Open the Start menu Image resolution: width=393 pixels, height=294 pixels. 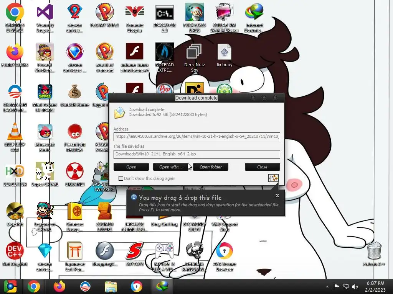point(10,286)
